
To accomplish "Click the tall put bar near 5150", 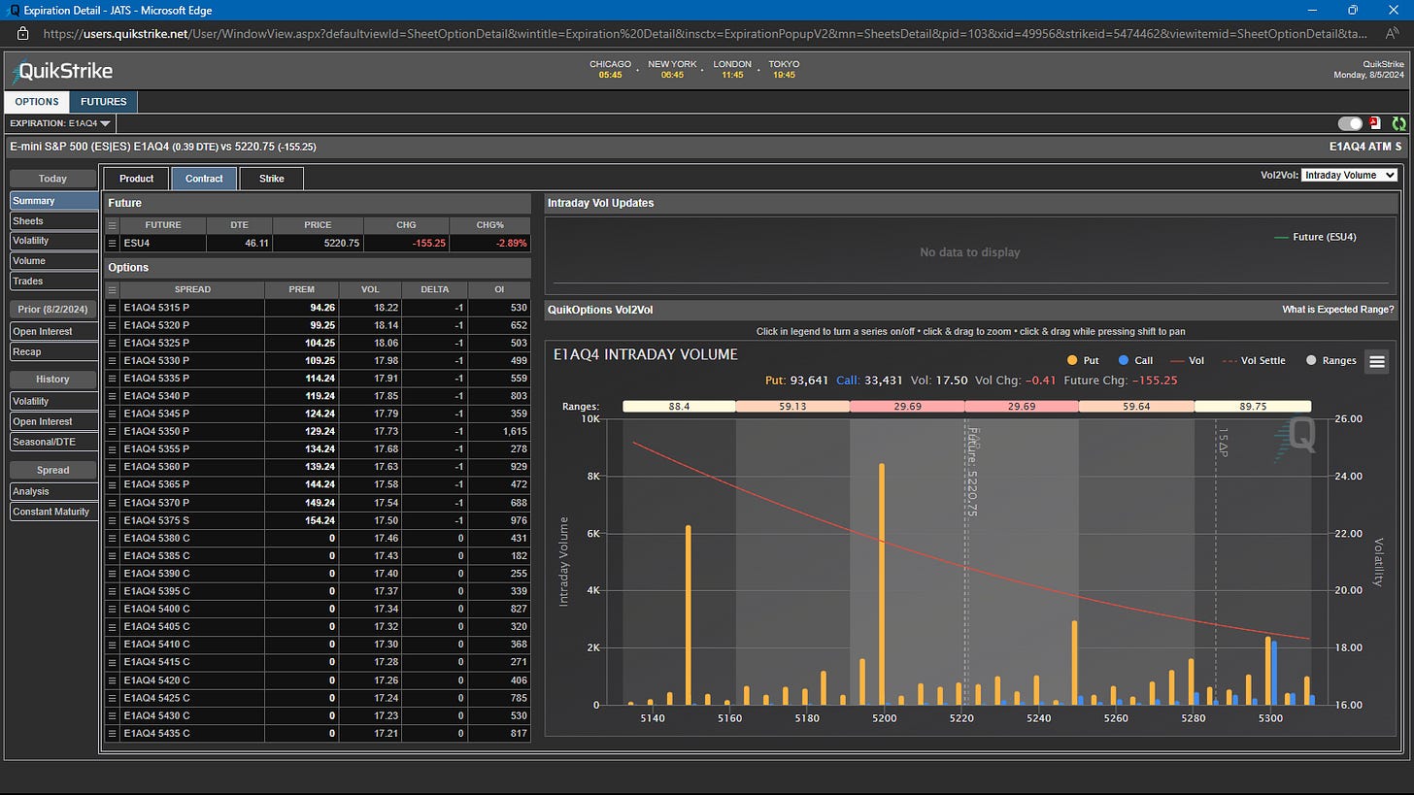I will [689, 615].
